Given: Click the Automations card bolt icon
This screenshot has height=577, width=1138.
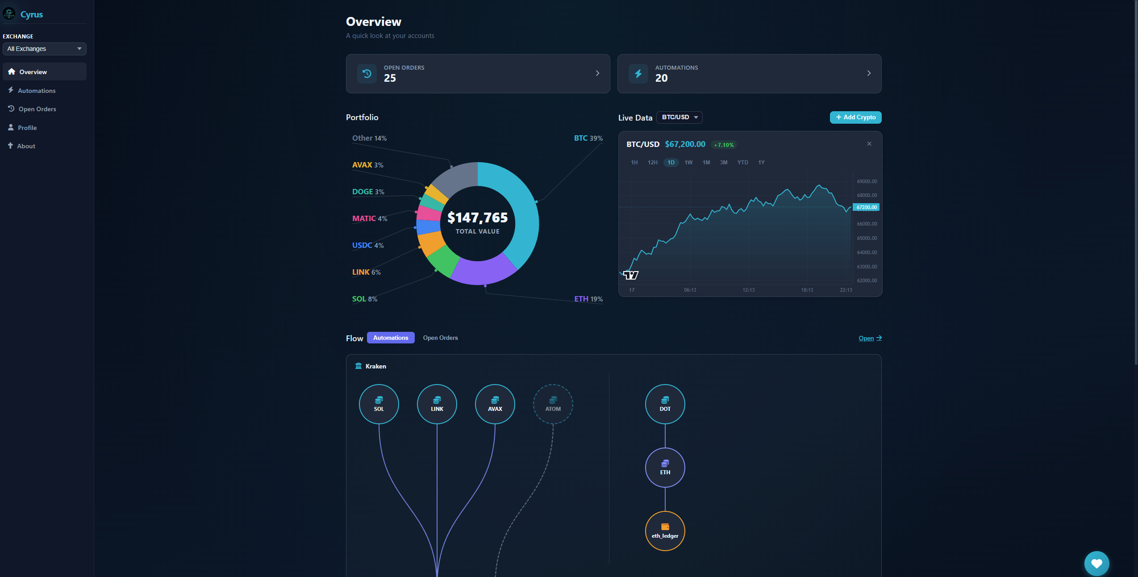Looking at the screenshot, I should click(638, 74).
